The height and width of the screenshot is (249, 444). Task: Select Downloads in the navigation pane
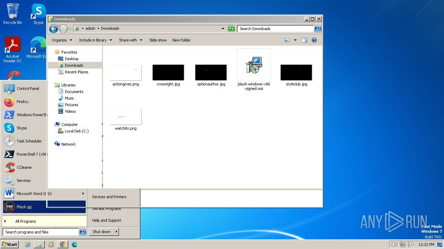pos(74,65)
